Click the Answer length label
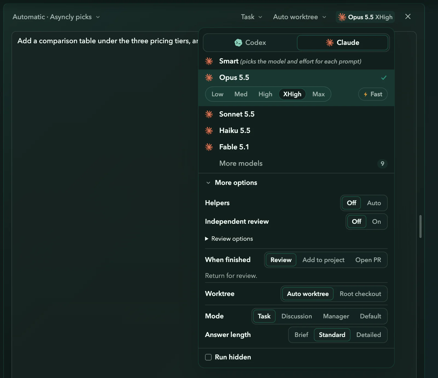 click(228, 335)
